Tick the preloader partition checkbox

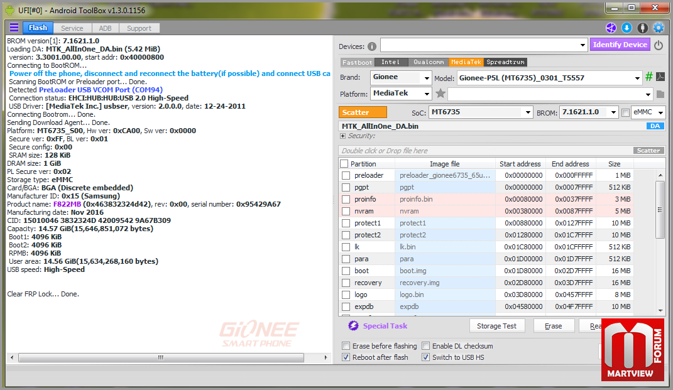pyautogui.click(x=346, y=175)
